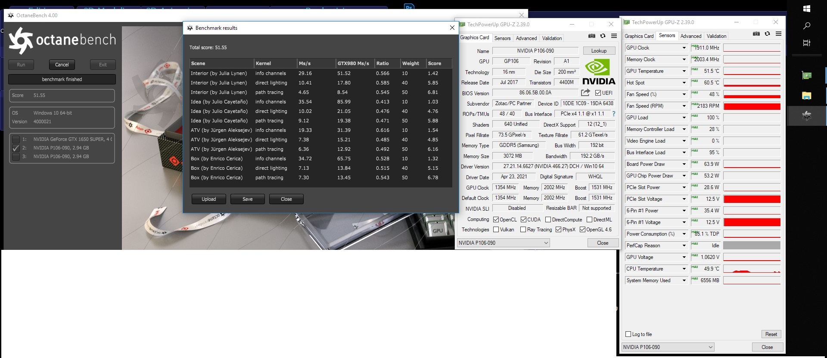Open the GPU selector dropdown in Sensors window
Viewport: 827px width, 358px height.
tap(668, 347)
